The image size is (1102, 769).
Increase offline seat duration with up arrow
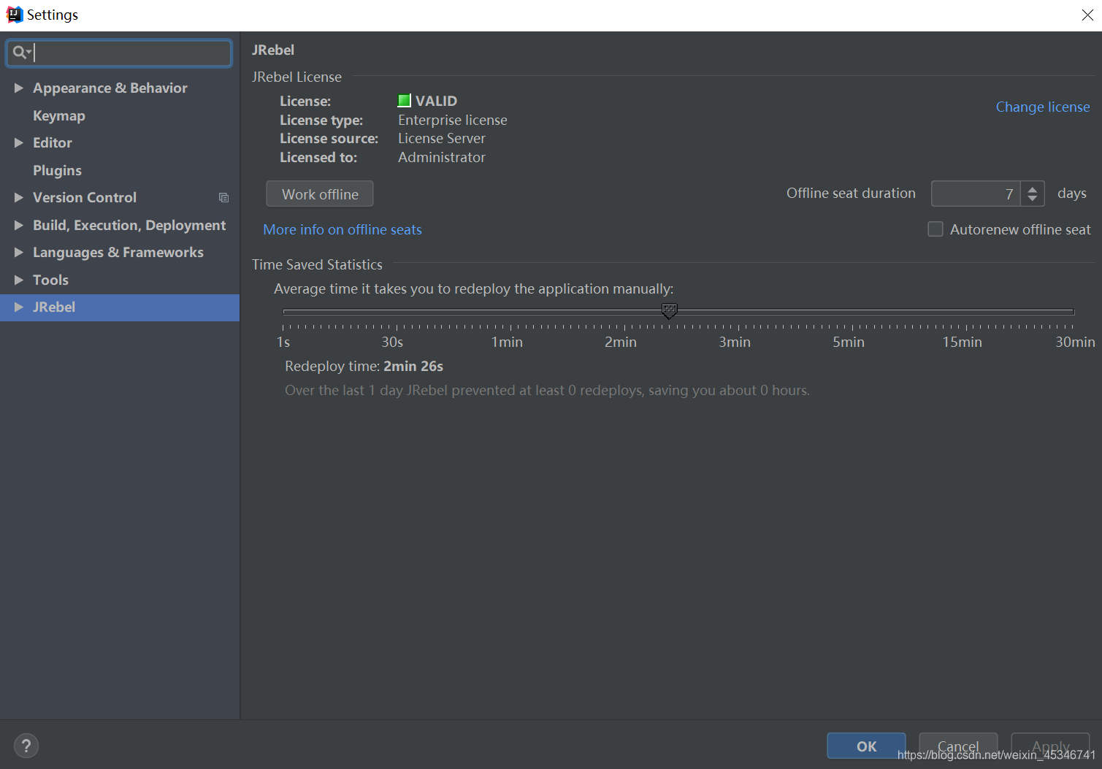tap(1032, 188)
